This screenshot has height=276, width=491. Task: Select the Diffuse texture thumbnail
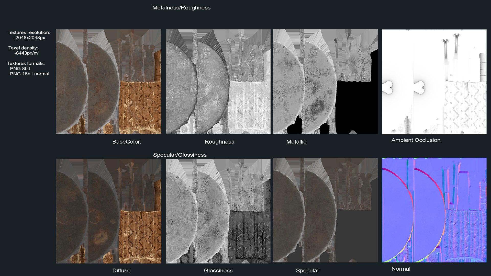pyautogui.click(x=108, y=211)
